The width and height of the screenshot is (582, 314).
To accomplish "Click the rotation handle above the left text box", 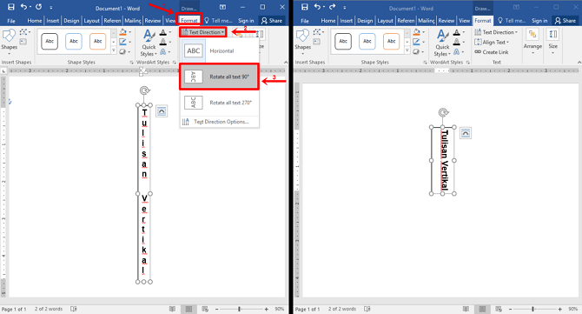I will click(x=144, y=90).
